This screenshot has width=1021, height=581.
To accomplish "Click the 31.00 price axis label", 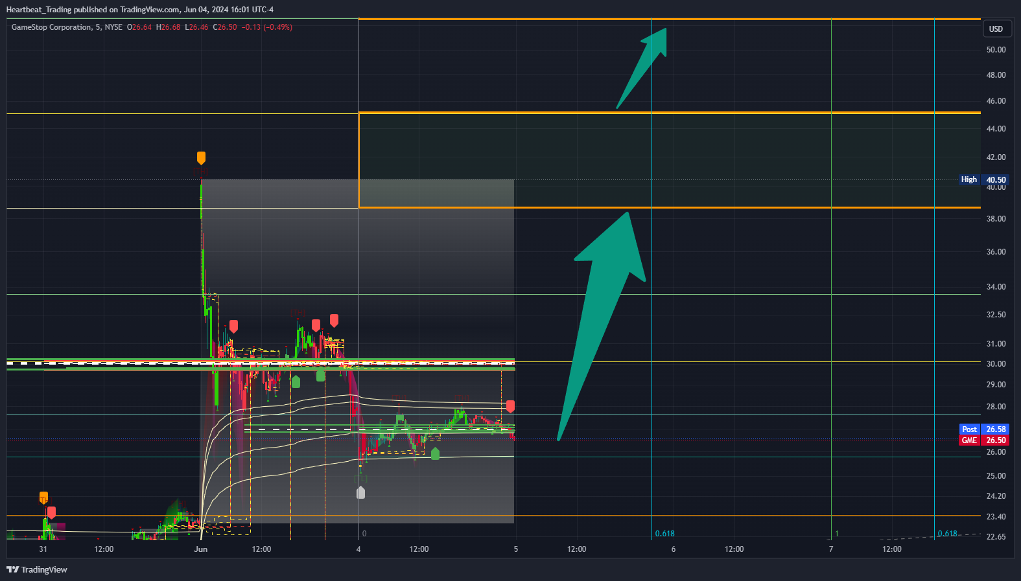I will [x=996, y=343].
